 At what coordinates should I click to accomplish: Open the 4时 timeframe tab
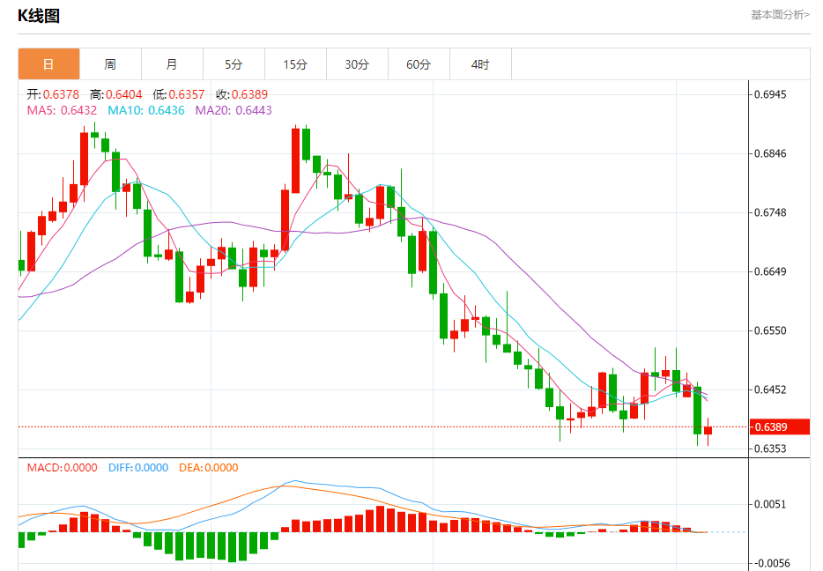[480, 64]
